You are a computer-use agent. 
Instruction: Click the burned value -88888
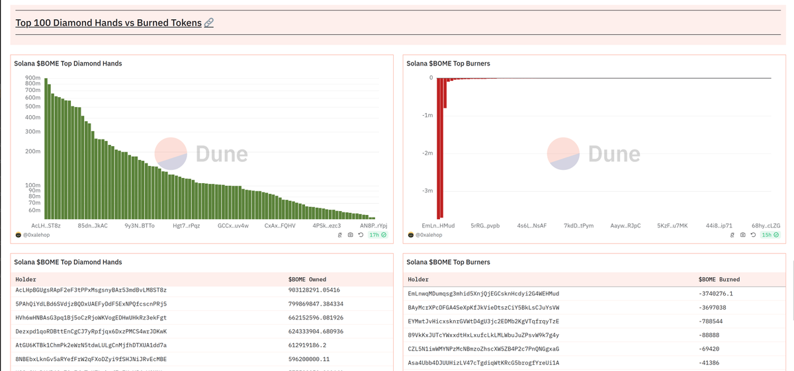pyautogui.click(x=709, y=335)
